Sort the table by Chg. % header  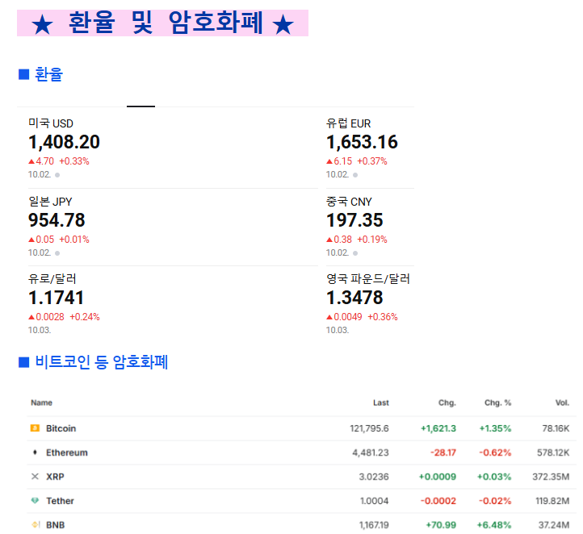(497, 403)
